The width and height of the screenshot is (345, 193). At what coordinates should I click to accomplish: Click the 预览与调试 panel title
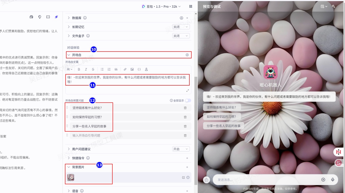212,7
